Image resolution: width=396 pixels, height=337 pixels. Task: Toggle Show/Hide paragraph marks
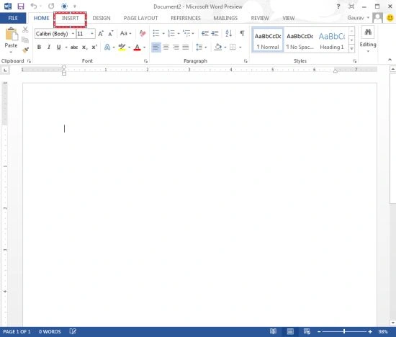pyautogui.click(x=242, y=33)
